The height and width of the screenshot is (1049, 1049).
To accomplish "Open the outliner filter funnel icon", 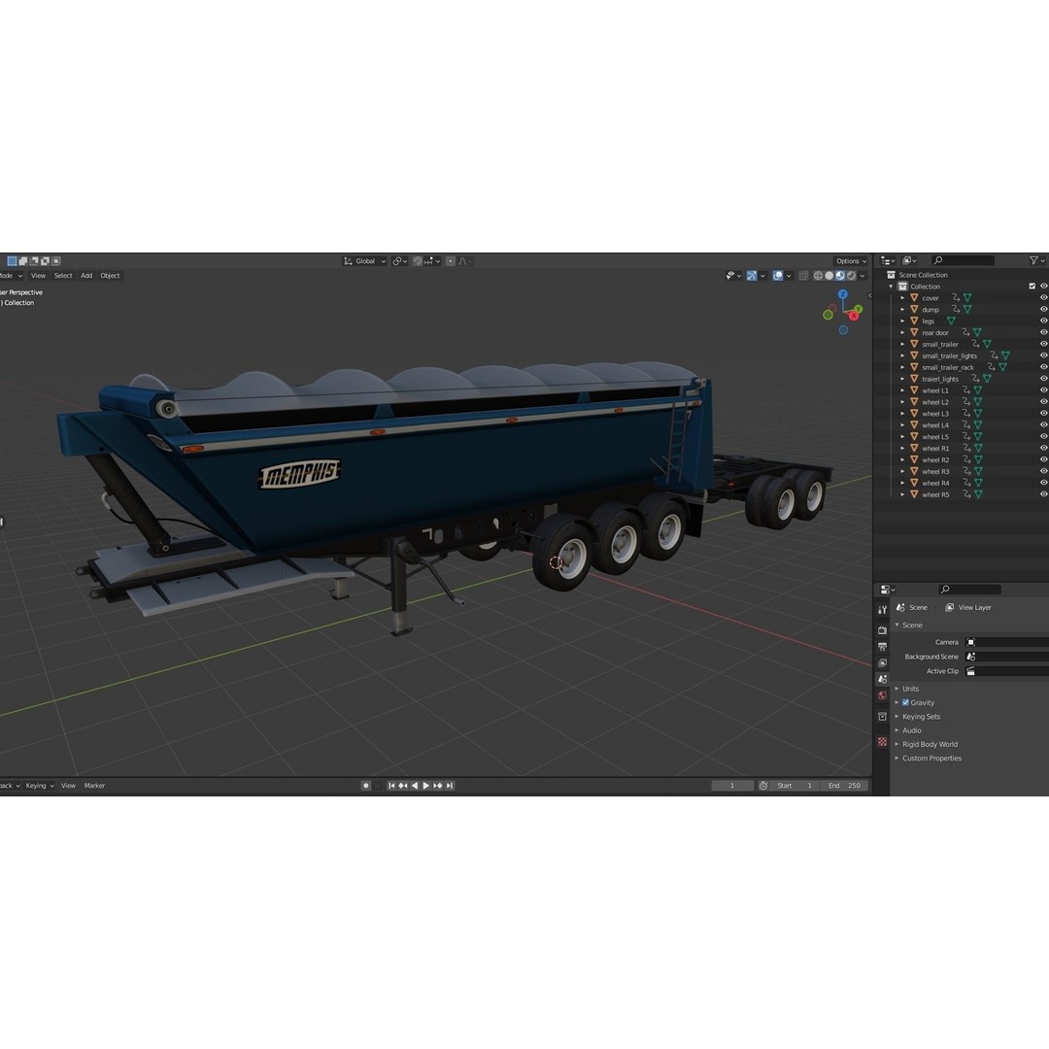I will pos(1032,260).
